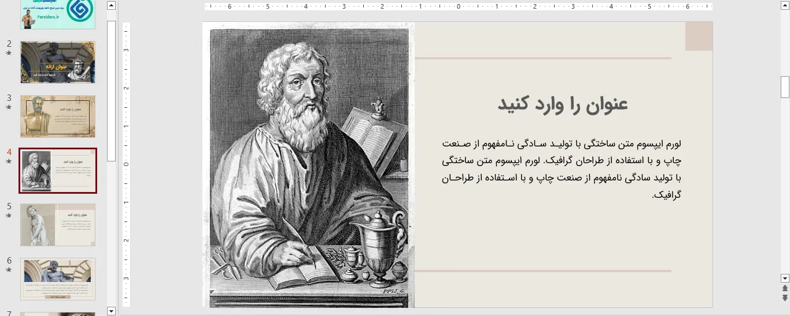Click animation star icon under slide 3
790x316 pixels.
(9, 107)
